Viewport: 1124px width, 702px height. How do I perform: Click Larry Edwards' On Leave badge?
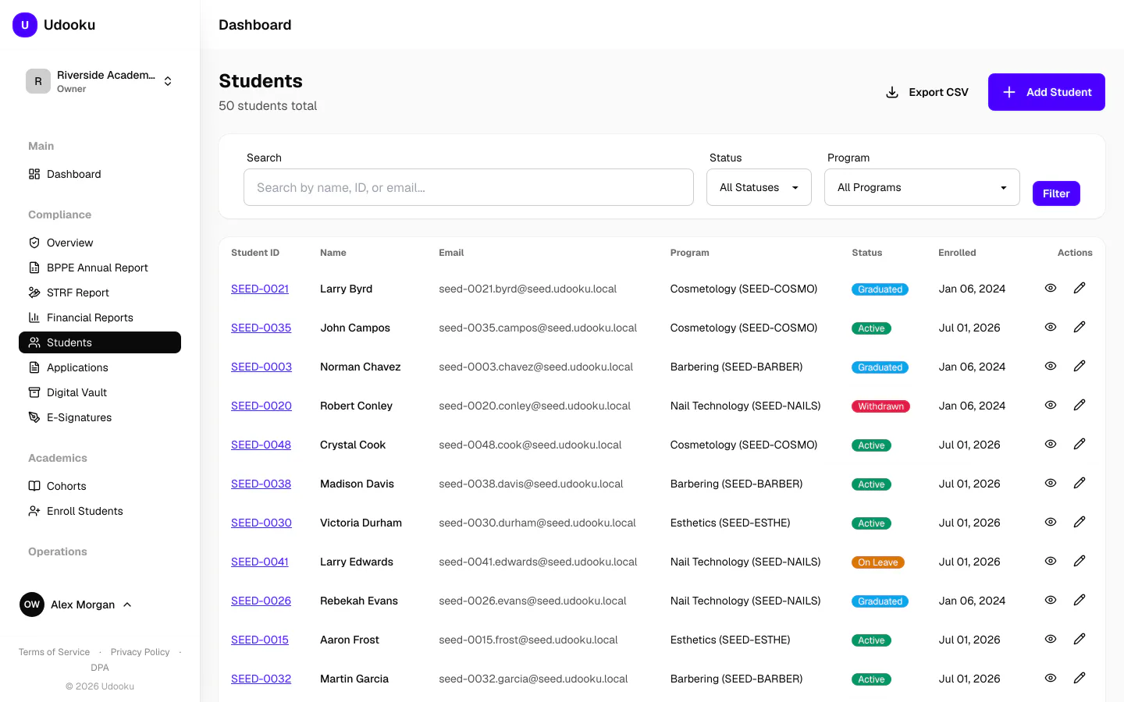tap(878, 562)
